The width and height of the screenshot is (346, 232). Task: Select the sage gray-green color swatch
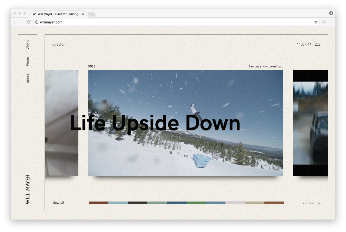(x=157, y=203)
